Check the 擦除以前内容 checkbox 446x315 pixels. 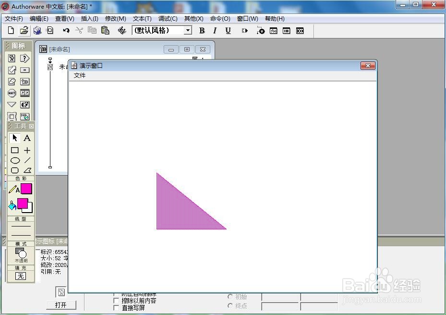pos(116,301)
